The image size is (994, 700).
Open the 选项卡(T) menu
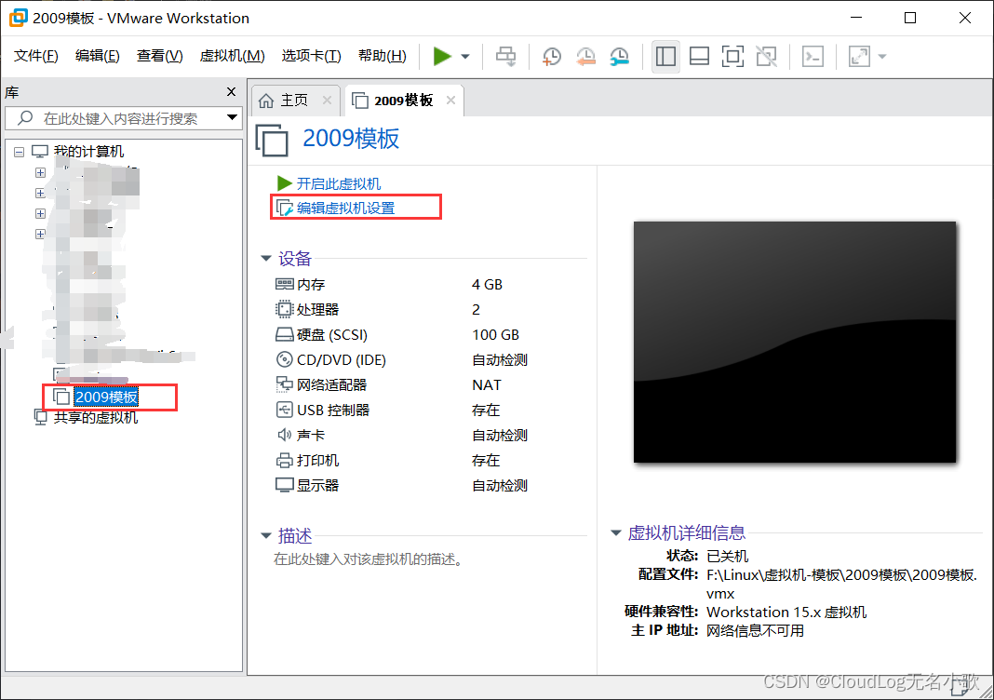[x=311, y=56]
